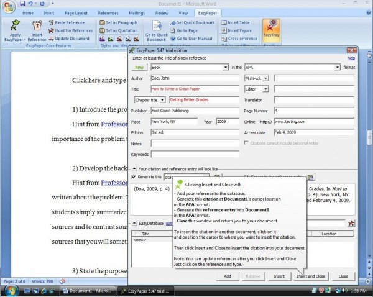Click Insert Figure in the ribbon

coord(236,30)
